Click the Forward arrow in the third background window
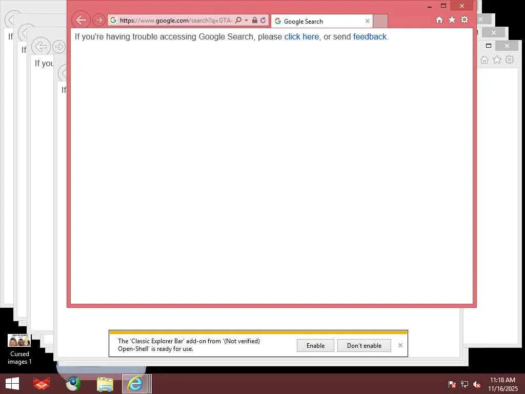This screenshot has width=525, height=394. (x=59, y=47)
